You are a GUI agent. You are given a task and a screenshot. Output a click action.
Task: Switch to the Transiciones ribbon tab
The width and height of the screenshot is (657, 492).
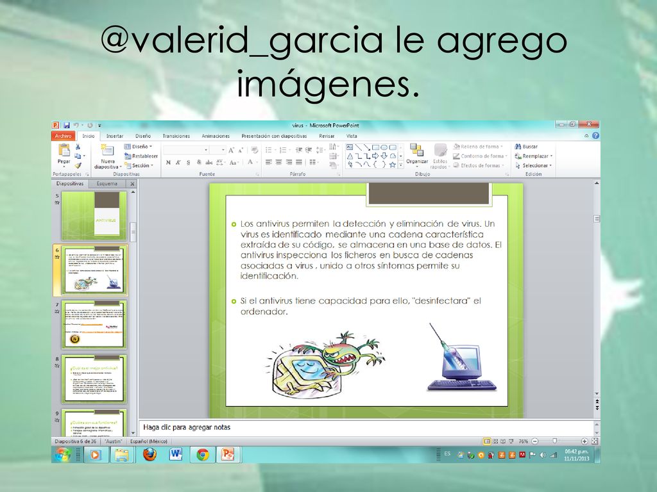(x=176, y=136)
